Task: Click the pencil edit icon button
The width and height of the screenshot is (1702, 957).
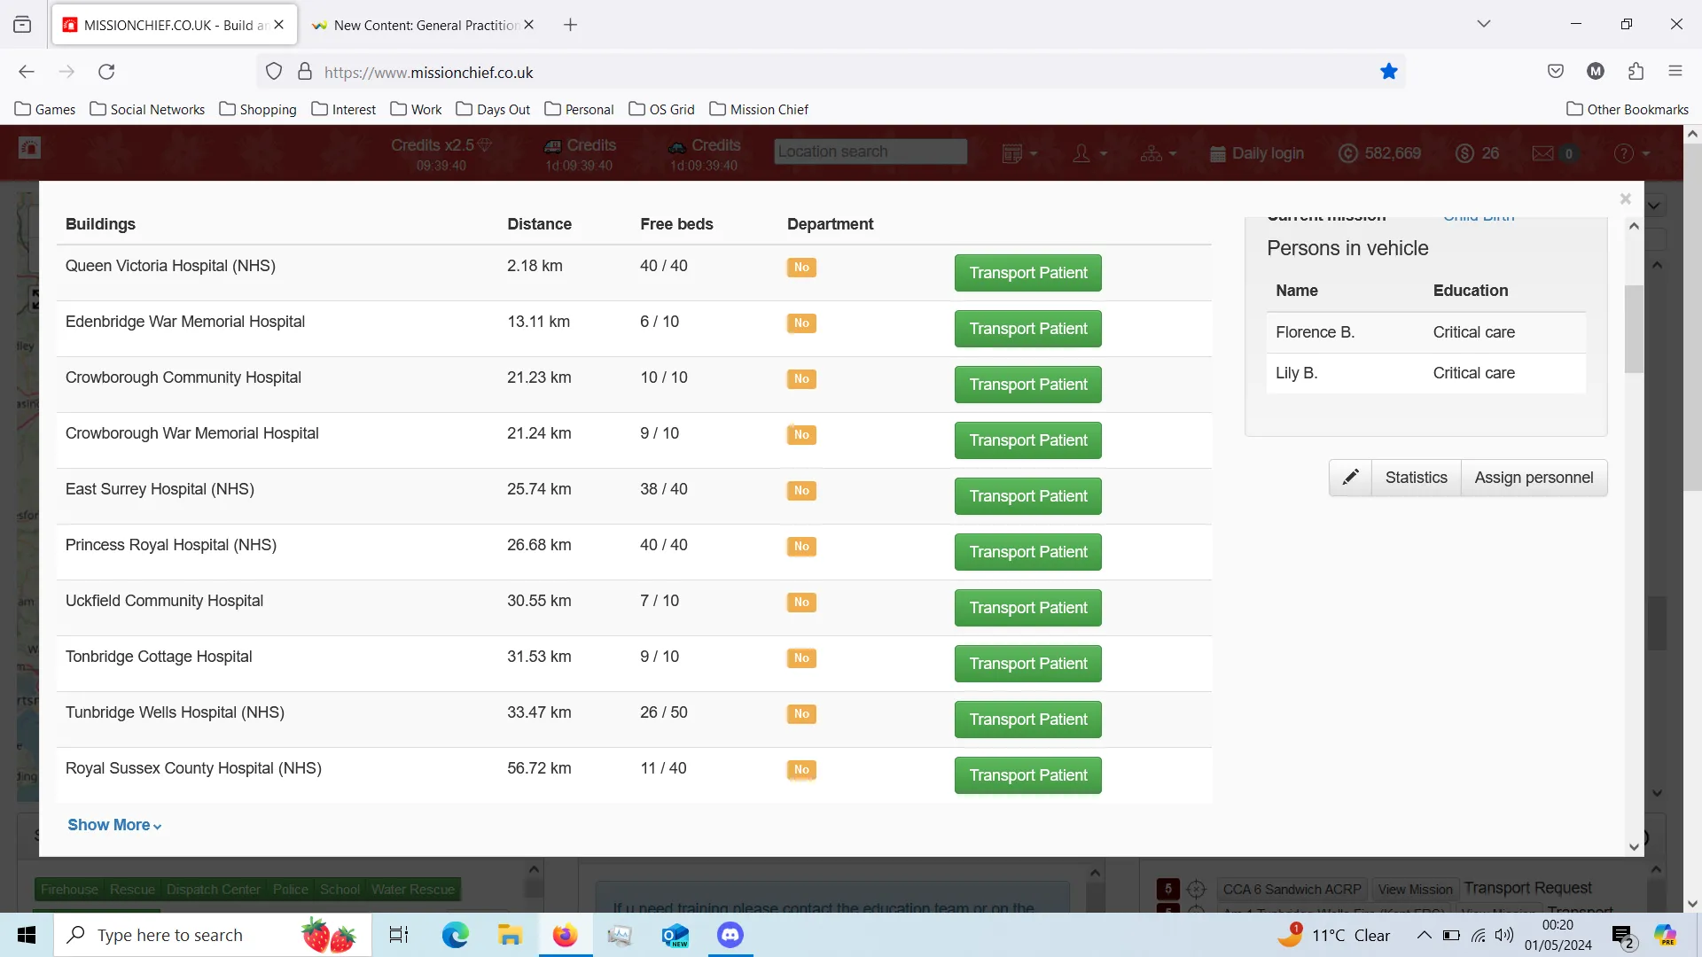Action: coord(1350,478)
